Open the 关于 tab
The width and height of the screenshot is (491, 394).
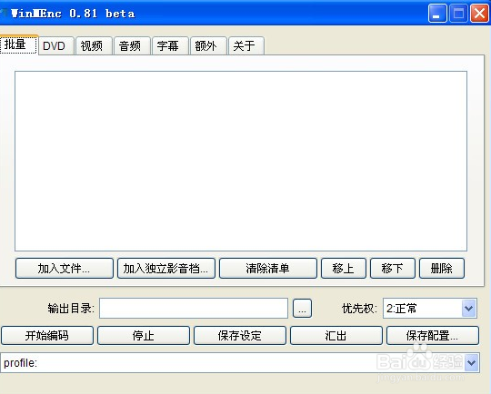coord(246,46)
